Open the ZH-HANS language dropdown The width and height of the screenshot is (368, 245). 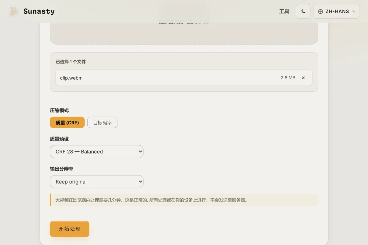336,11
